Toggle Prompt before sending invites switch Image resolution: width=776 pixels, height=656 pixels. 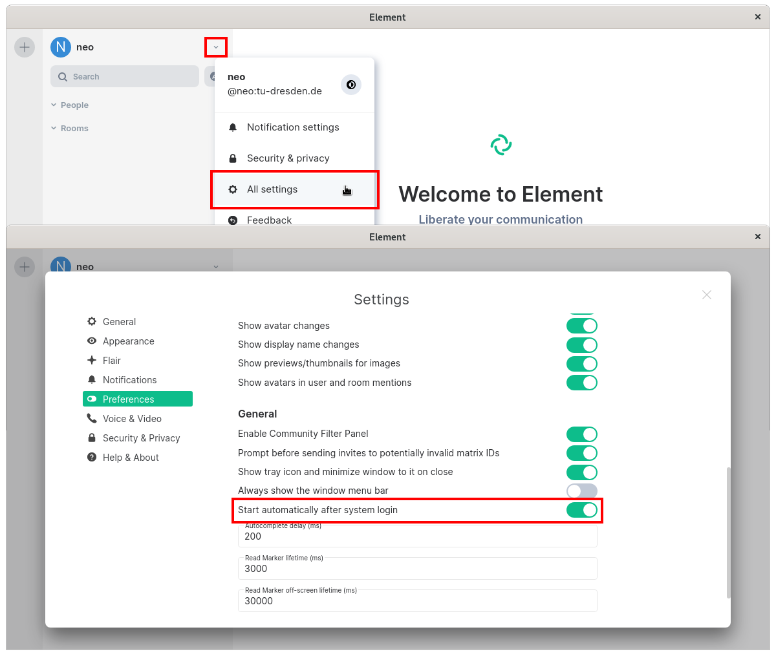click(582, 453)
